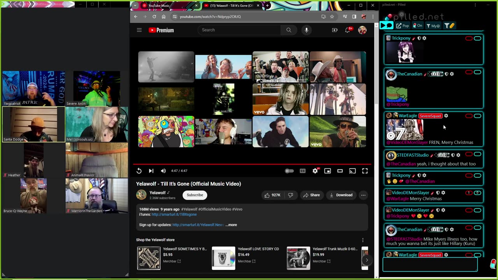Click the Pilled chat message input
This screenshot has width=498, height=280.
click(430, 264)
